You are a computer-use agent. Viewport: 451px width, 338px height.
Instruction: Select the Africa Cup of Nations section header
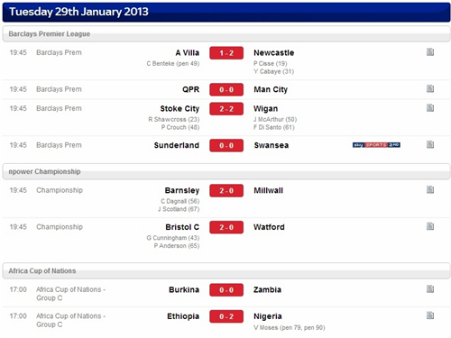[226, 270]
